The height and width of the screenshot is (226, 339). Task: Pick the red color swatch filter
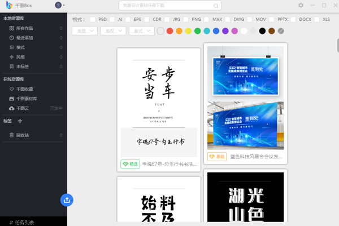point(170,31)
